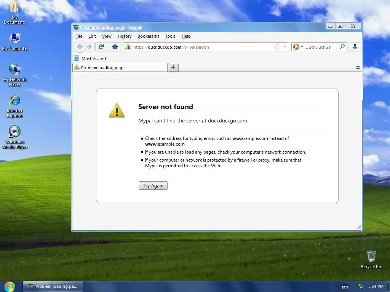Show all tabs via grid icon
The width and height of the screenshot is (390, 292).
point(358,67)
